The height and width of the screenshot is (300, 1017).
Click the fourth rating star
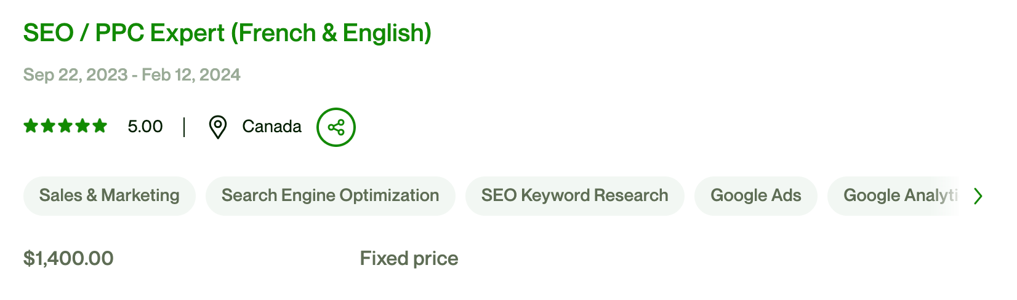tap(82, 127)
